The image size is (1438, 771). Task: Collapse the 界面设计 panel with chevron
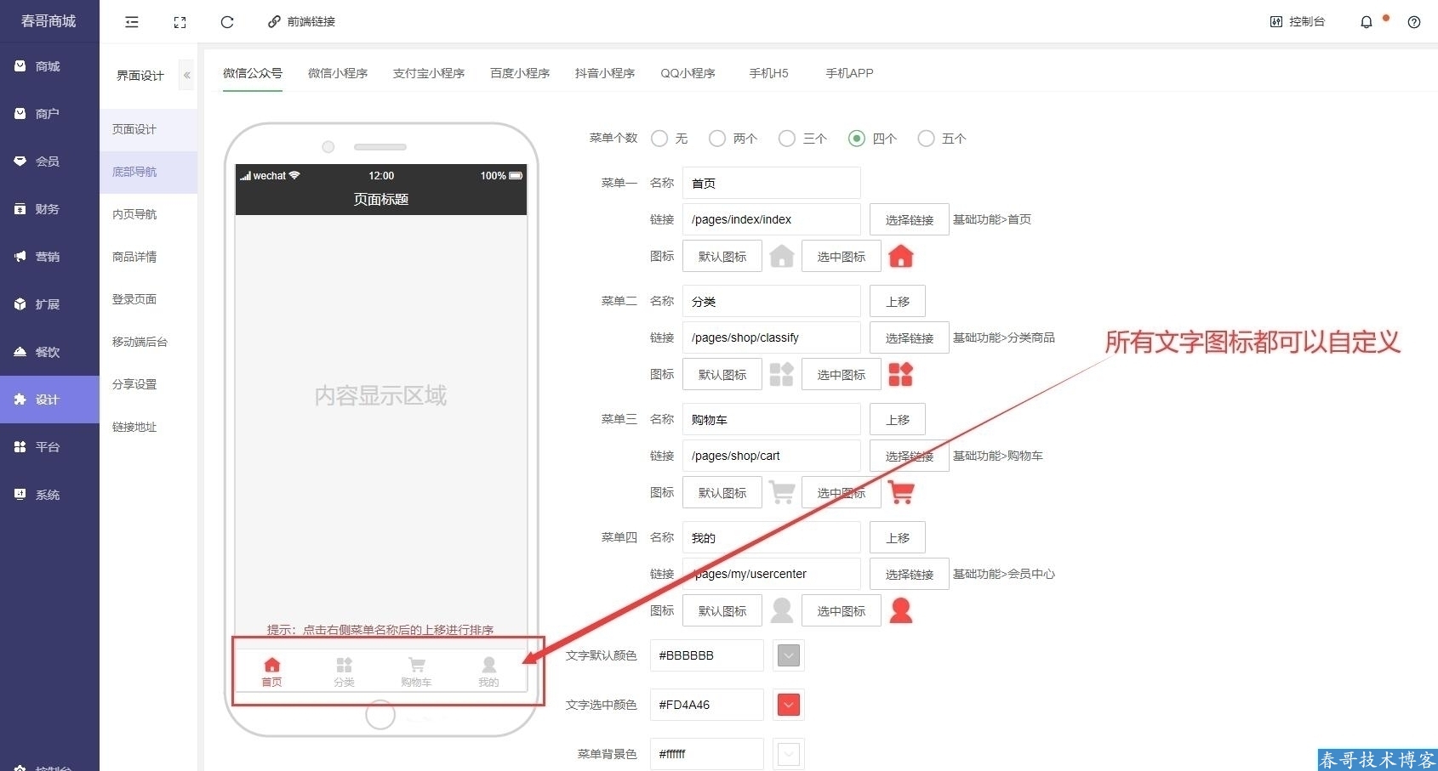[186, 76]
